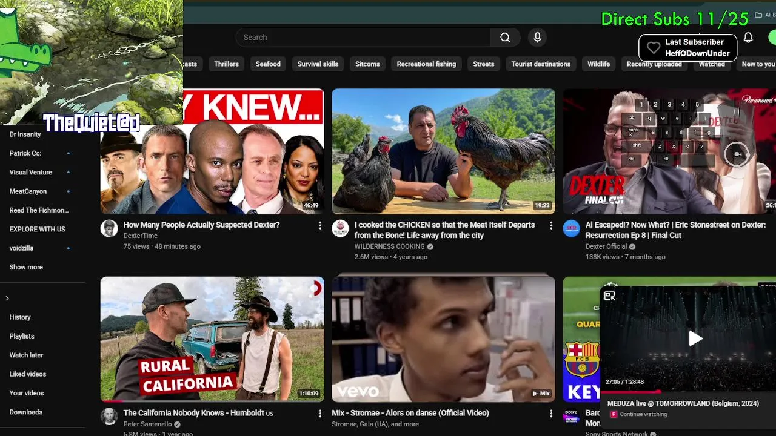This screenshot has height=436, width=776.
Task: Select the Wildlife filter chip
Action: click(598, 64)
